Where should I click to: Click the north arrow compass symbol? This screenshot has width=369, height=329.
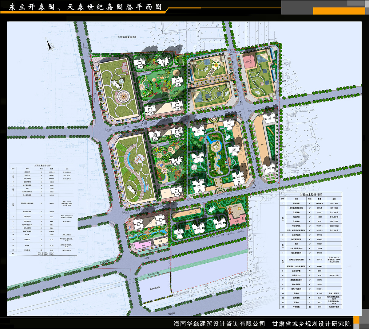[x=50, y=46]
